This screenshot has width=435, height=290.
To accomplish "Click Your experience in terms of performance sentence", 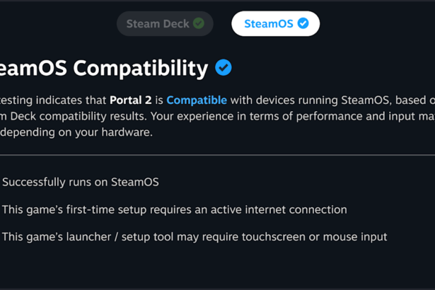I will tap(293, 116).
